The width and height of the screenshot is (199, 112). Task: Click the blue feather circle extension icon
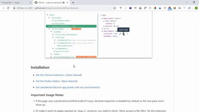click(189, 8)
